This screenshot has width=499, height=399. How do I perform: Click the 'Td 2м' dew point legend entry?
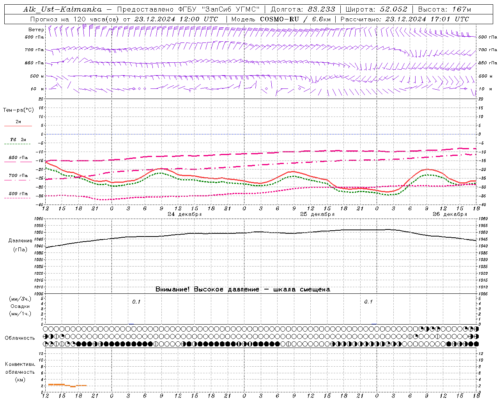coord(18,139)
